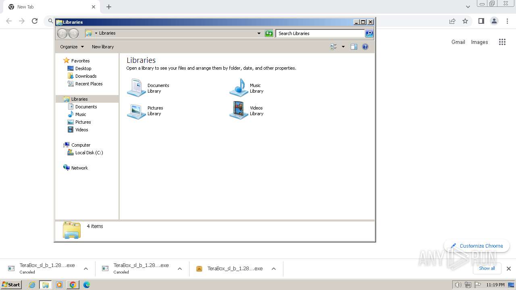Close the downloads bar
Screen dimensions: 516x290
coord(508,268)
